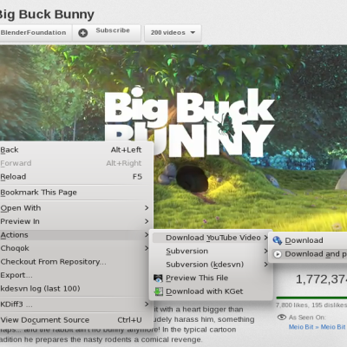Expand the Choqok submenu arrow
Image resolution: width=347 pixels, height=347 pixels.
[x=147, y=248]
